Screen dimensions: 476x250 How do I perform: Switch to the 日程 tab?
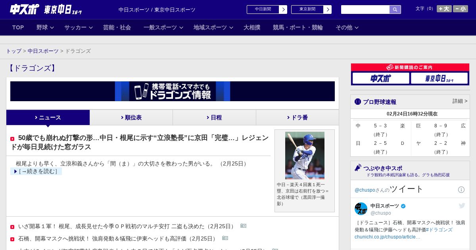click(214, 117)
